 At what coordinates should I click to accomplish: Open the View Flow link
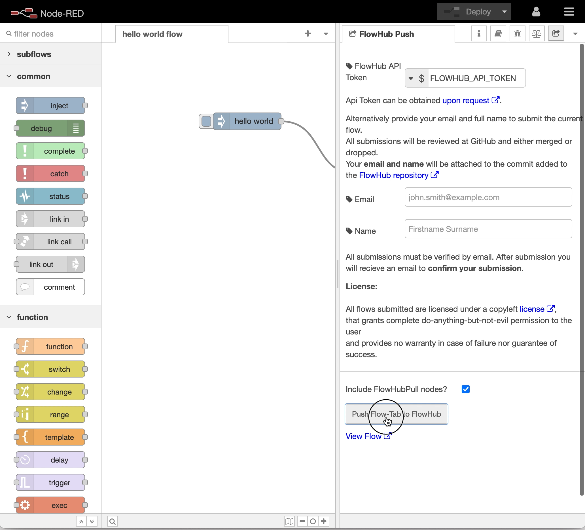368,436
